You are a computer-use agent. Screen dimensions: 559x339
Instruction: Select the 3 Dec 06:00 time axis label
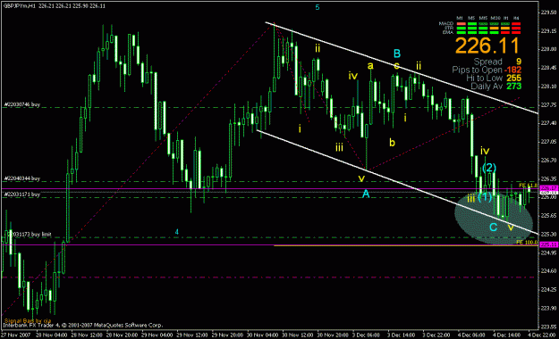pyautogui.click(x=366, y=335)
